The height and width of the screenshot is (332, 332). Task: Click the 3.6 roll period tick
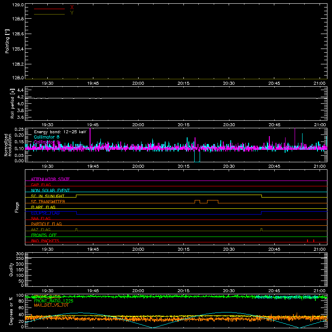(x=20, y=117)
